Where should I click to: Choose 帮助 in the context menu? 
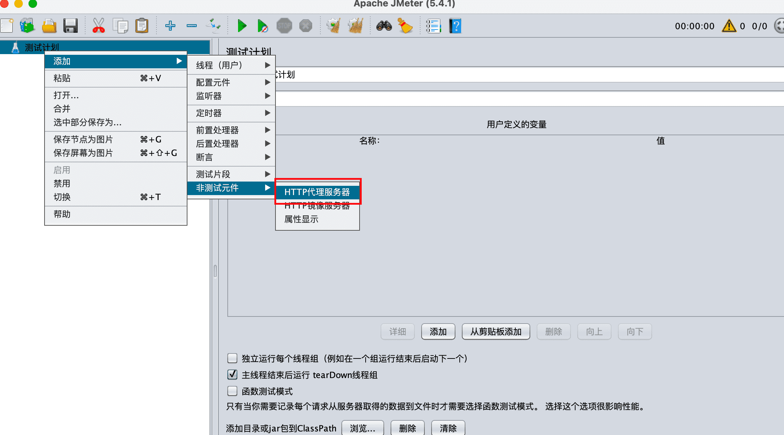coord(116,214)
